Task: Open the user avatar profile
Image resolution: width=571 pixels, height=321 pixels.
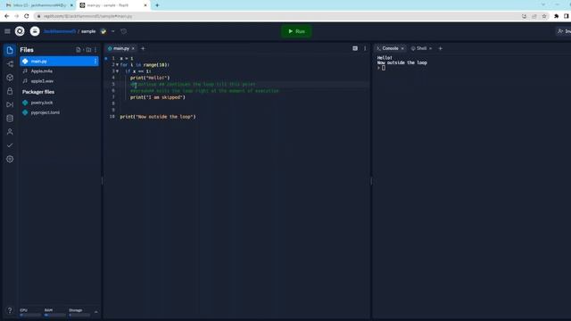Action: [x=35, y=31]
